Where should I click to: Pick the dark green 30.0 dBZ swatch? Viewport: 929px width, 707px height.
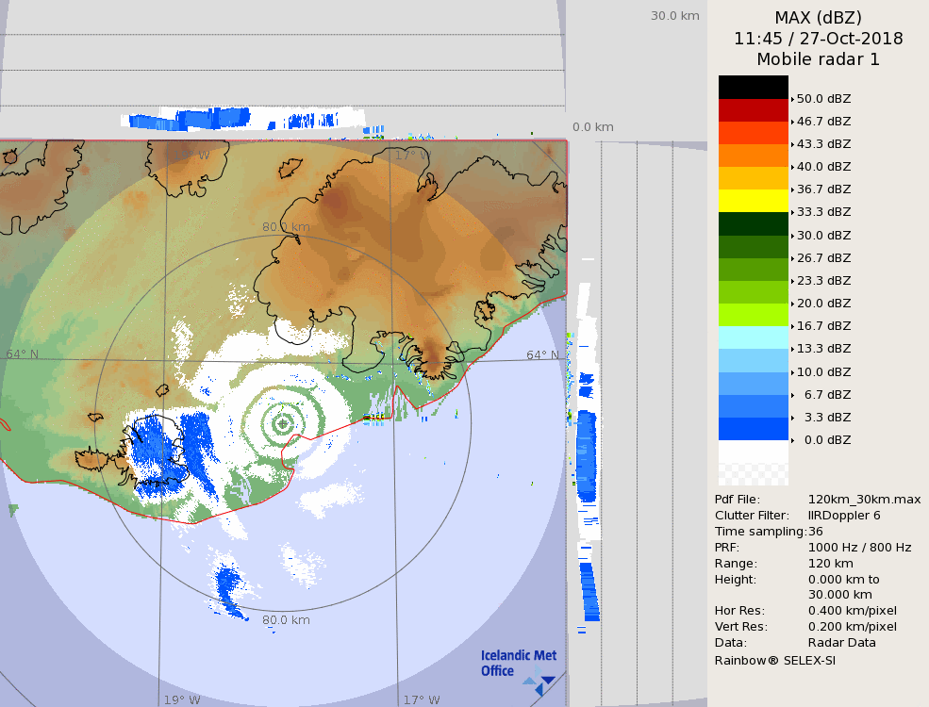(753, 223)
